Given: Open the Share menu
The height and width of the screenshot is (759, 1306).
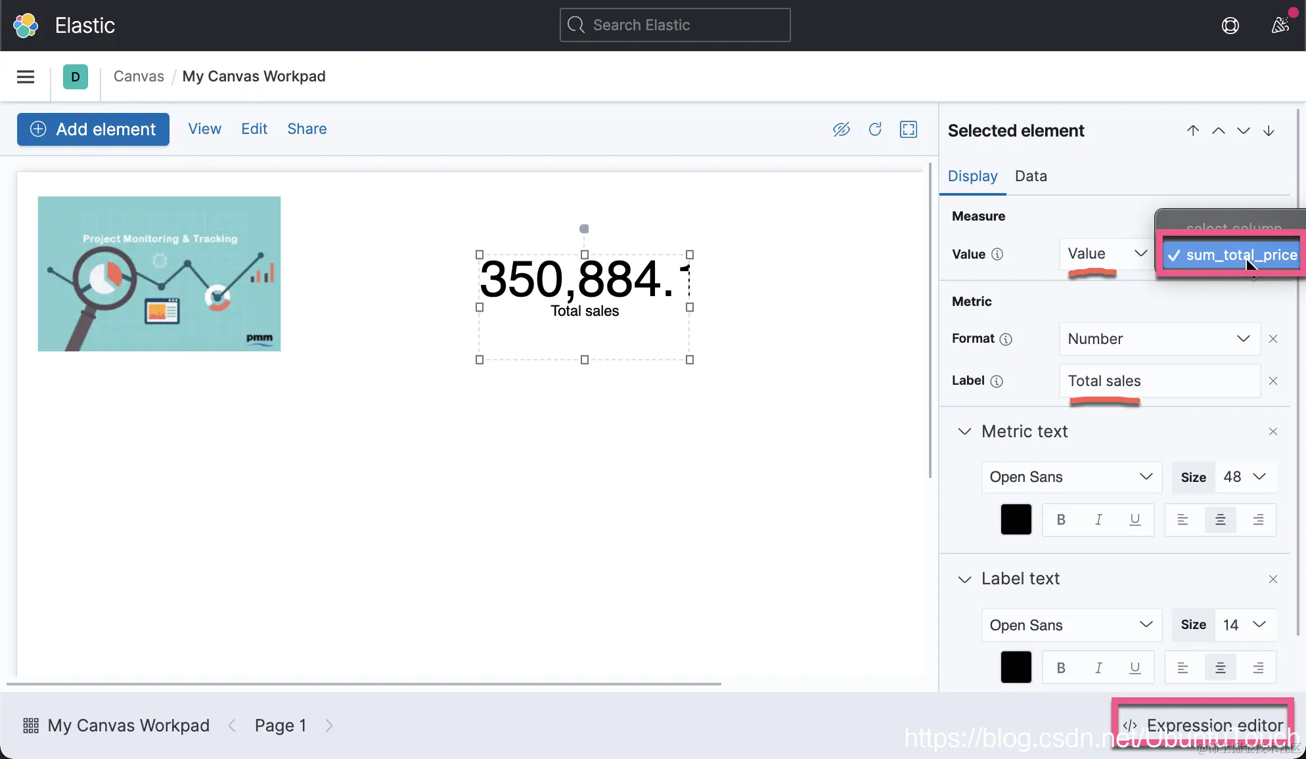Looking at the screenshot, I should coord(307,129).
